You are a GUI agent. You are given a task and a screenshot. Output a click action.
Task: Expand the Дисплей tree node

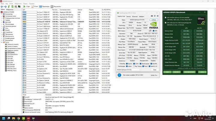[x=2, y=22]
